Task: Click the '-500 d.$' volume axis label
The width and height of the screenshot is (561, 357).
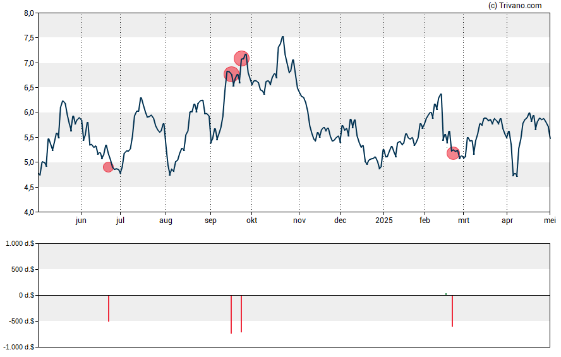Action: point(21,321)
